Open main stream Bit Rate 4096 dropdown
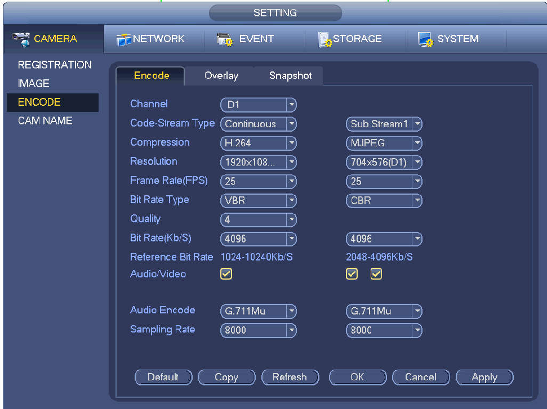Image resolution: width=547 pixels, height=409 pixels. (x=259, y=239)
